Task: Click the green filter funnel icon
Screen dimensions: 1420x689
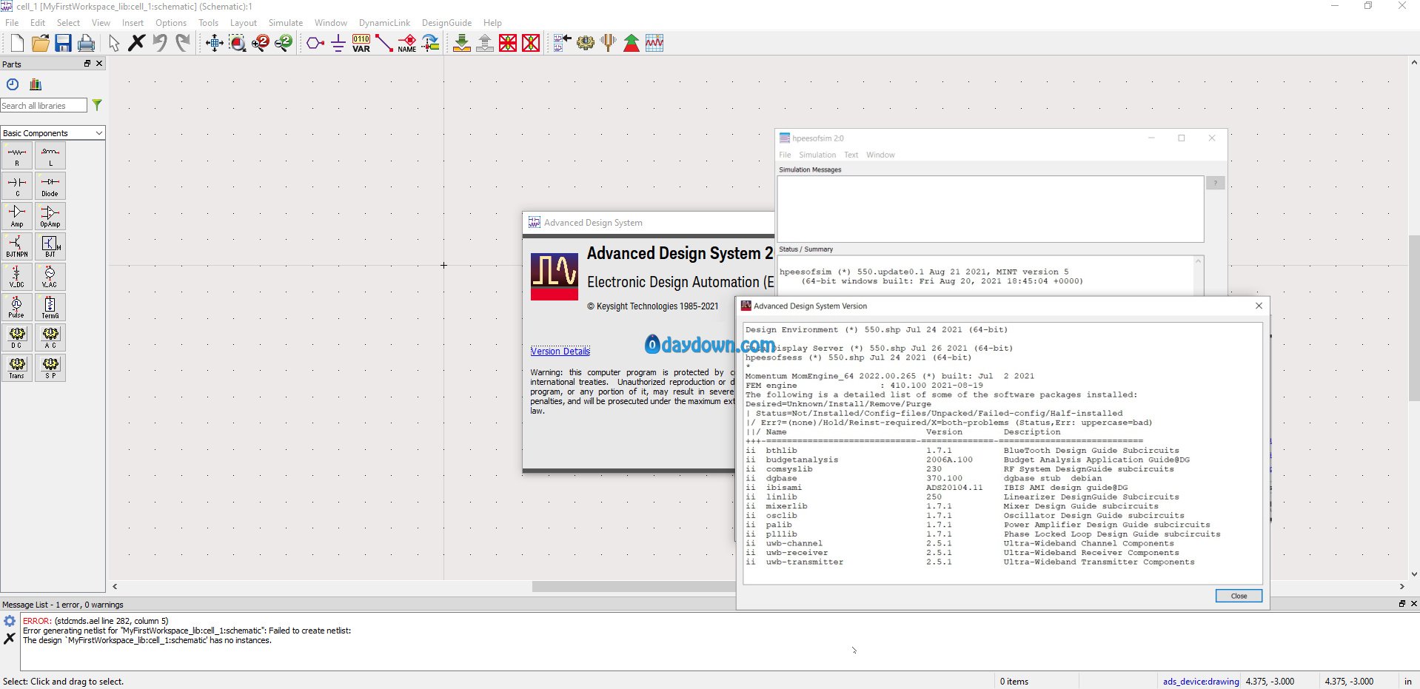Action: coord(97,105)
